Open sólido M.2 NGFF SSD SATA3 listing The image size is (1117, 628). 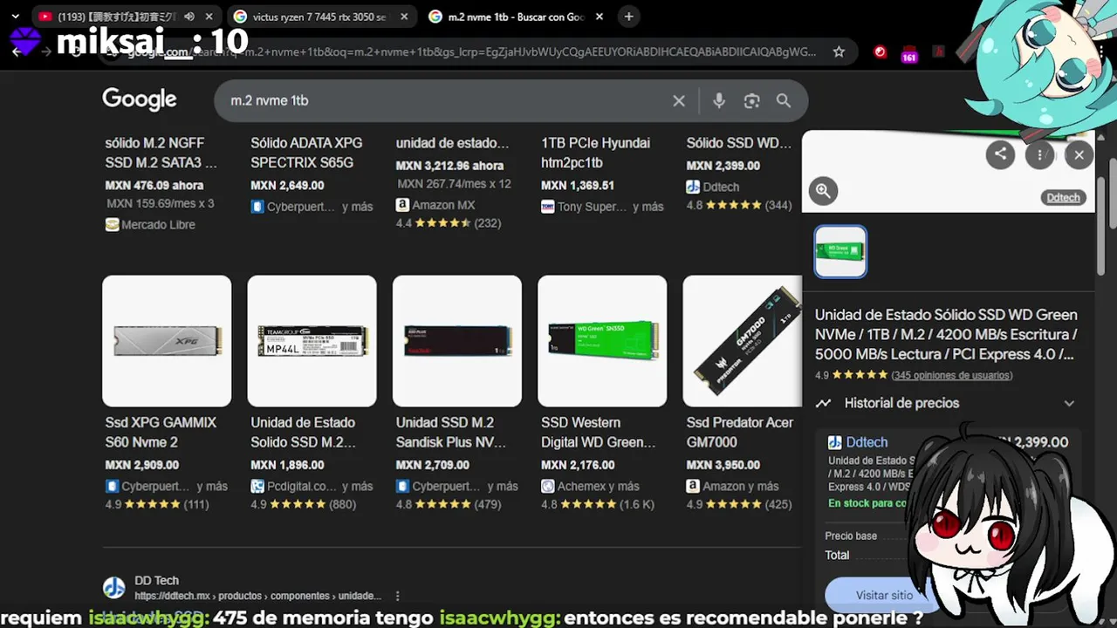(161, 153)
